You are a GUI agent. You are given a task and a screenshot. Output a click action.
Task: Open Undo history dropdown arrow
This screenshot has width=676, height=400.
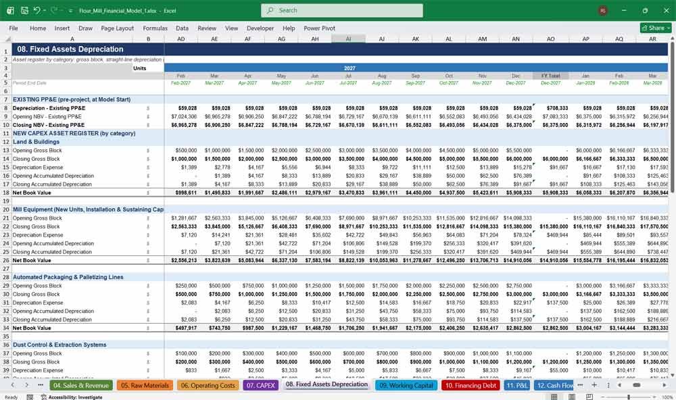(x=44, y=10)
